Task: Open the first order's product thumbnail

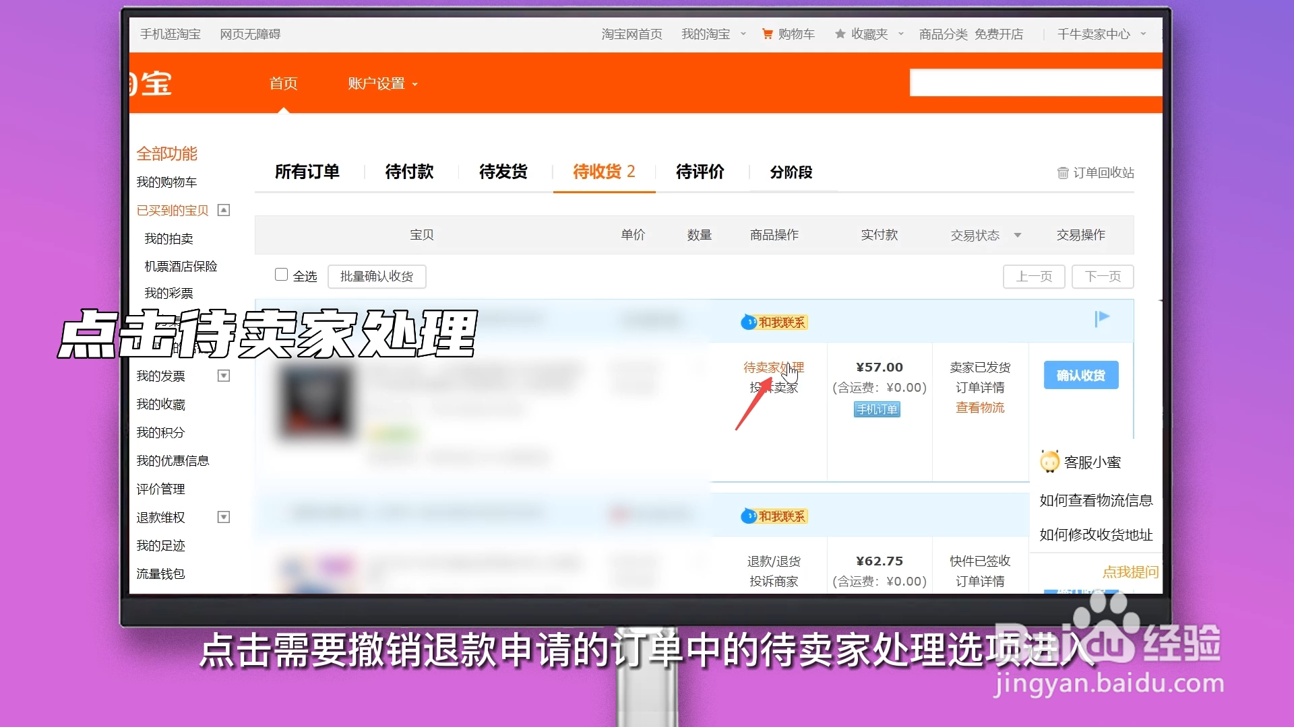Action: click(x=316, y=403)
